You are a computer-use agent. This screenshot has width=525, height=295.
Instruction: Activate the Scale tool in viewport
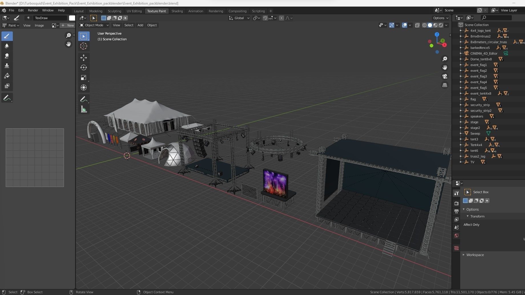(84, 78)
